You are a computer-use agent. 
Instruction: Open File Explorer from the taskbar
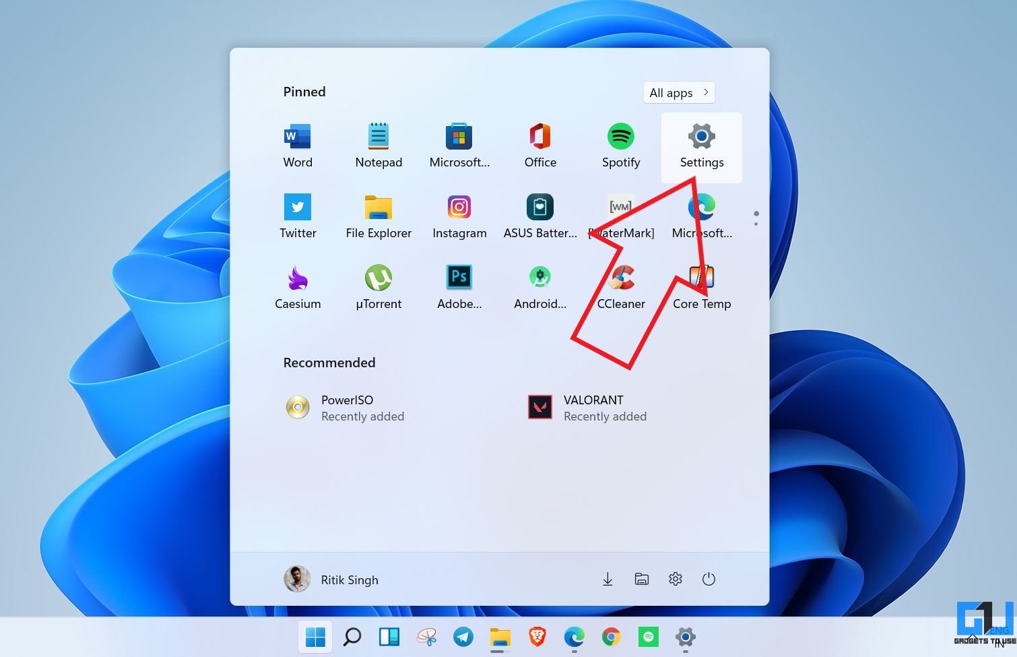click(500, 637)
